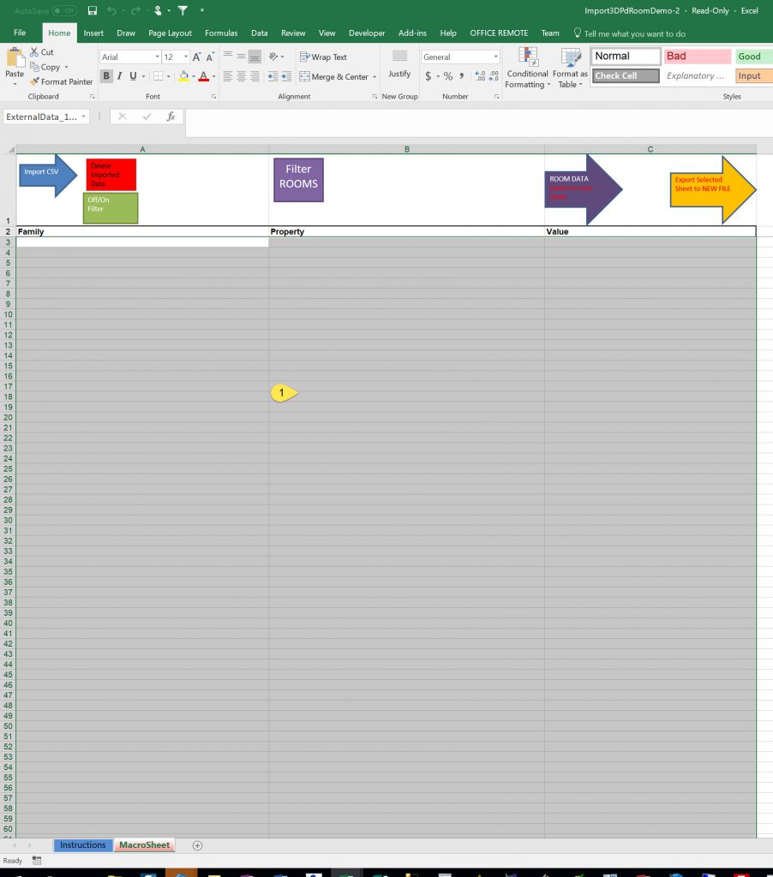773x877 pixels.
Task: Toggle Wrap Text for selected cells
Action: pyautogui.click(x=323, y=57)
